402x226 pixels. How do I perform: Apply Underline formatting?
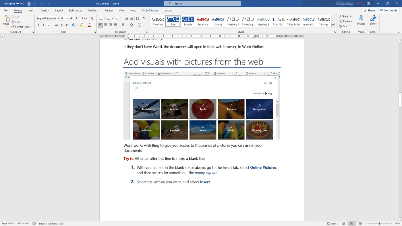[48, 25]
